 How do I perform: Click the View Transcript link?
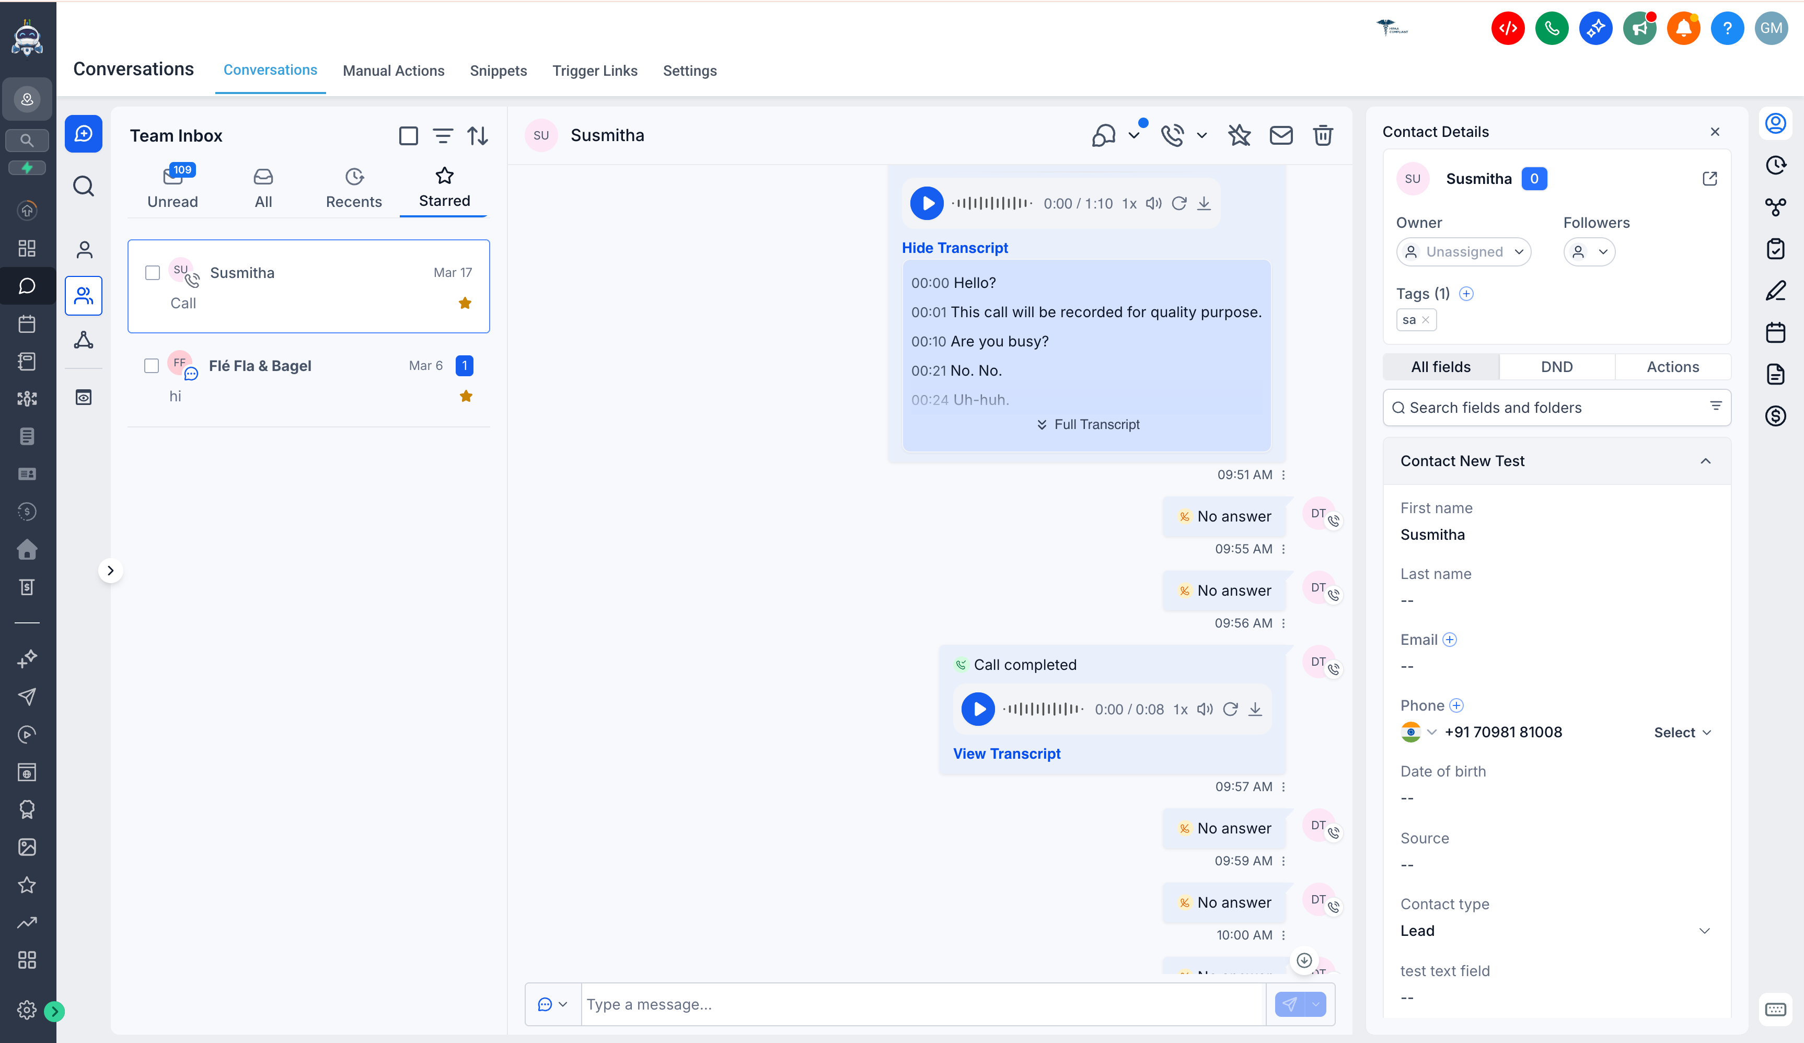click(1007, 753)
